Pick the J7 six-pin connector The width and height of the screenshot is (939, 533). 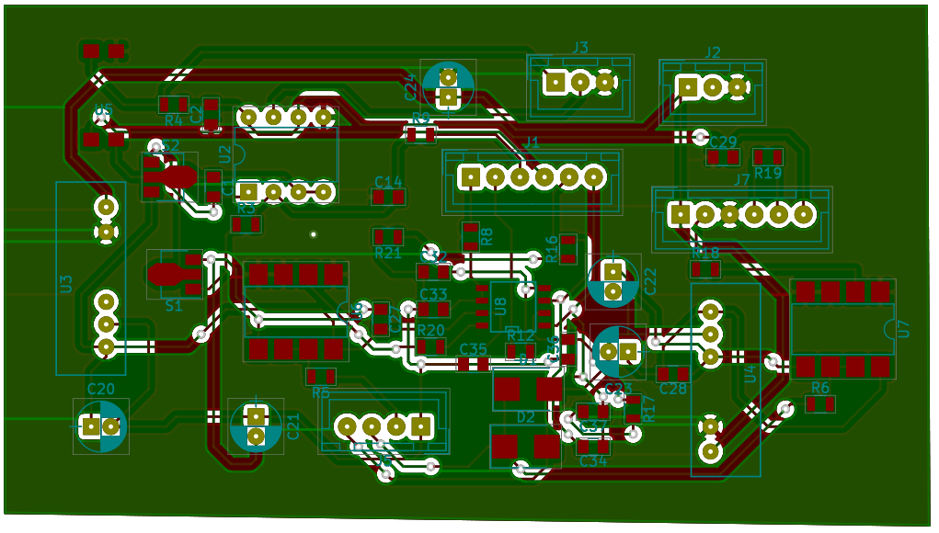[741, 215]
